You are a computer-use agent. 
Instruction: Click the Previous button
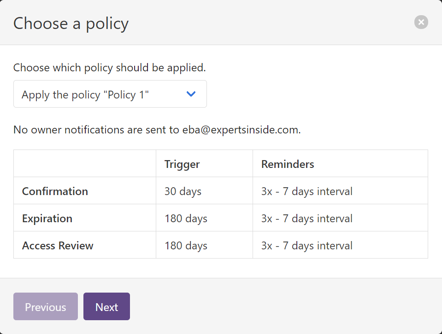[x=45, y=306]
